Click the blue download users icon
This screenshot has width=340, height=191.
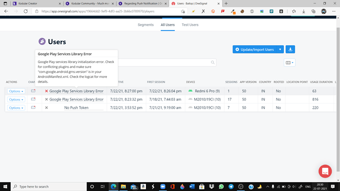point(290,49)
